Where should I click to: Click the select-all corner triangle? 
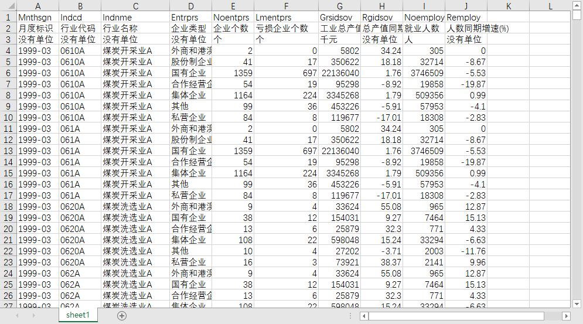[x=12, y=6]
